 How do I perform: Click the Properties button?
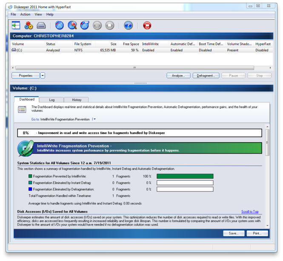(26, 76)
